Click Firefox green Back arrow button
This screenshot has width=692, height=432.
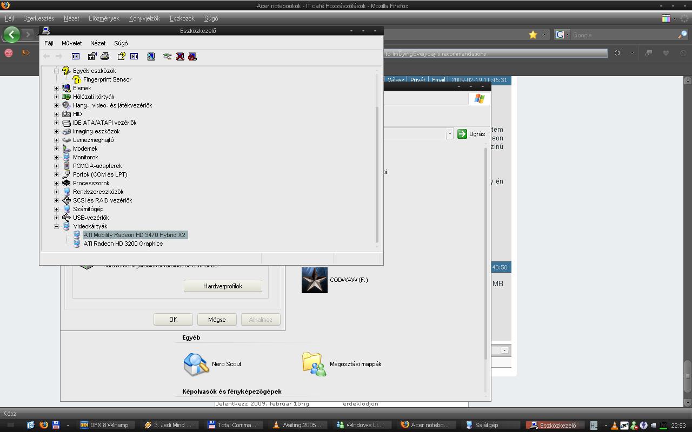(12, 35)
